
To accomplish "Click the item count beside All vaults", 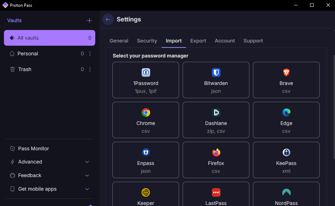I will pos(90,38).
